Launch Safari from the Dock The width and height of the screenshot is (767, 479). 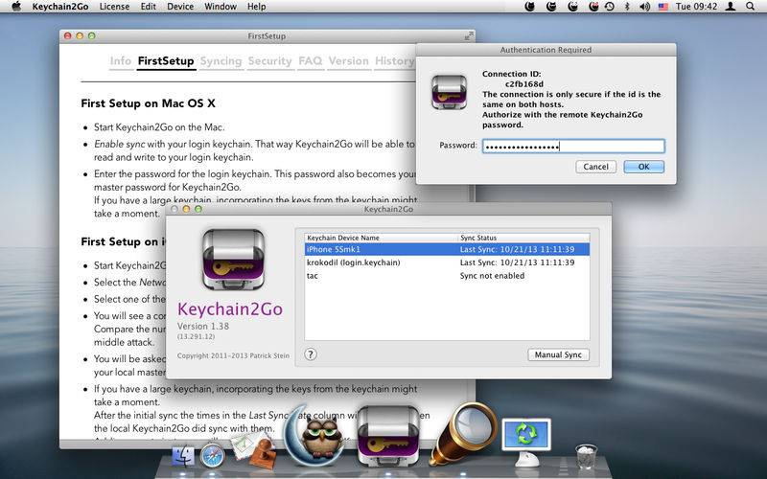[213, 456]
